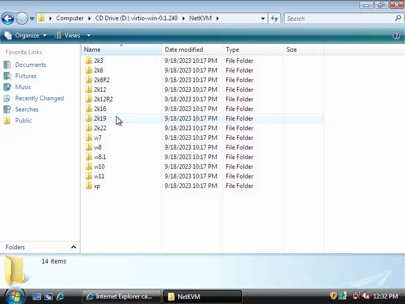This screenshot has height=304, width=405.
Task: Select the 2k12R2 folder icon
Action: click(89, 99)
